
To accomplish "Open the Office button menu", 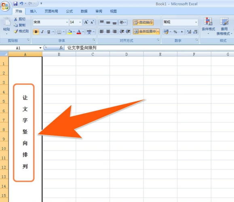I will coord(5,6).
